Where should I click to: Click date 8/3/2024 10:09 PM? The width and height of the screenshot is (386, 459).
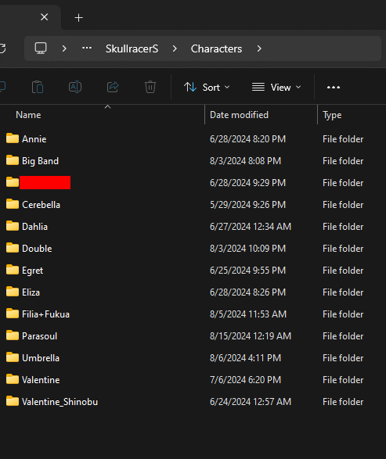pyautogui.click(x=247, y=249)
